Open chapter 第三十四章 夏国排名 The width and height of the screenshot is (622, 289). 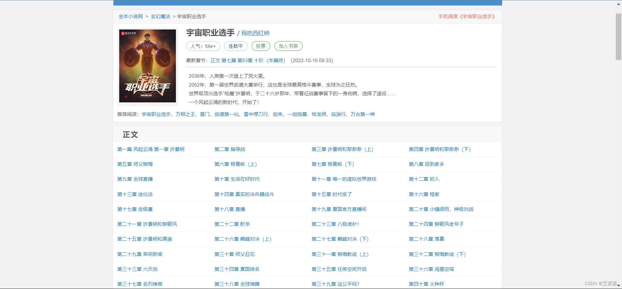click(x=237, y=269)
